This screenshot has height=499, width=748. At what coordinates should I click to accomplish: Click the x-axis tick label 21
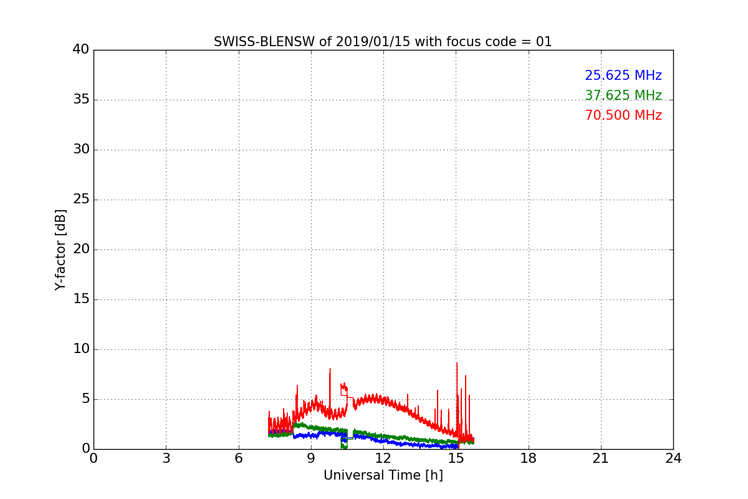click(x=601, y=458)
